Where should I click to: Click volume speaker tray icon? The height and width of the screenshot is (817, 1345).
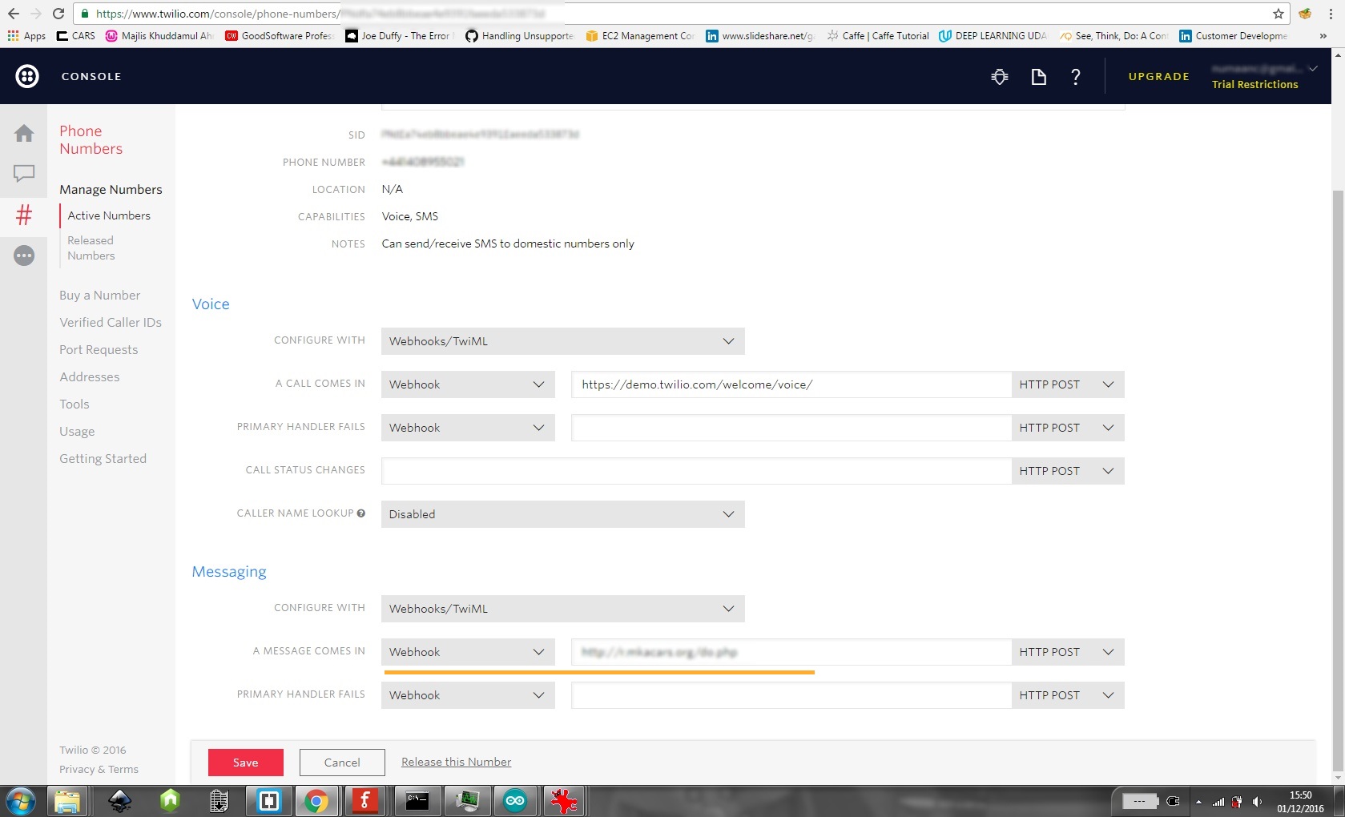(x=1257, y=802)
